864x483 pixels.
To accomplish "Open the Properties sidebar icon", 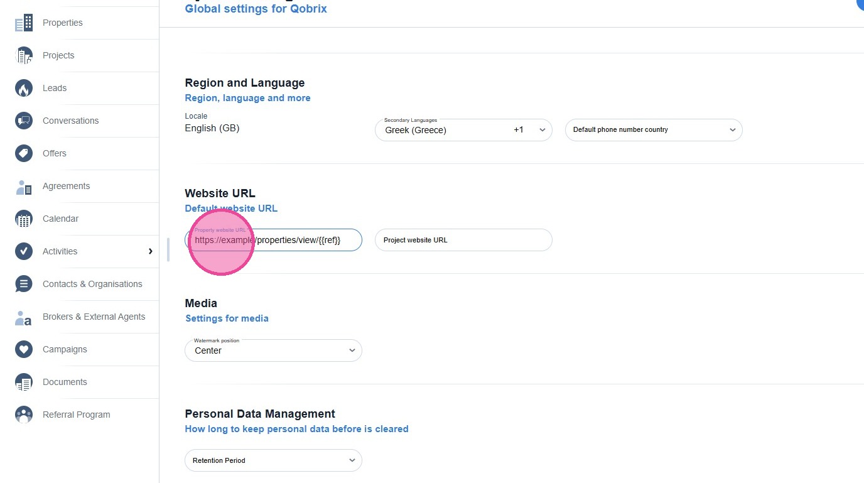I will tap(24, 23).
